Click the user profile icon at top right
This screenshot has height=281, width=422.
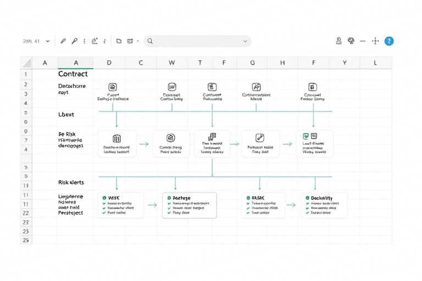tap(339, 41)
